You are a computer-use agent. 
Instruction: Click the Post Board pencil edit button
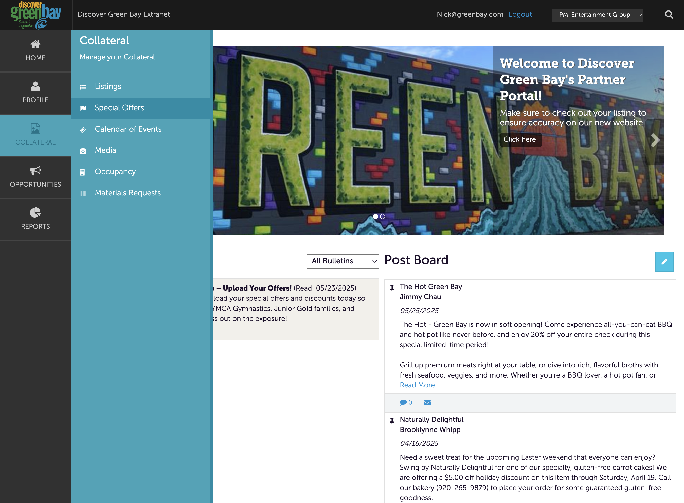tap(664, 262)
